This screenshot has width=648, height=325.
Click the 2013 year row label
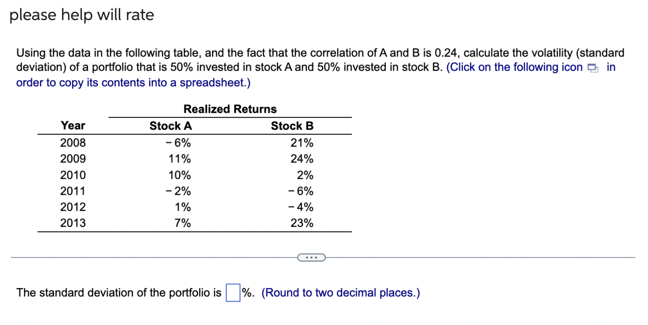(73, 223)
